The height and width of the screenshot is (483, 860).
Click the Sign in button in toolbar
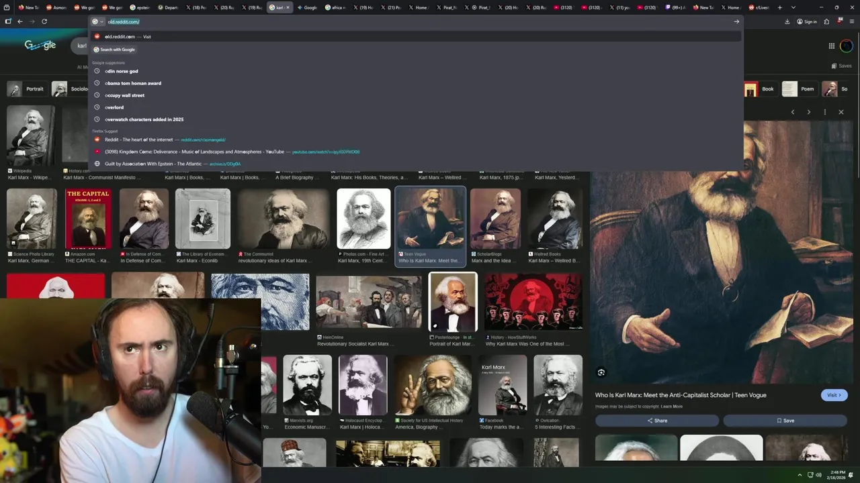(x=807, y=21)
